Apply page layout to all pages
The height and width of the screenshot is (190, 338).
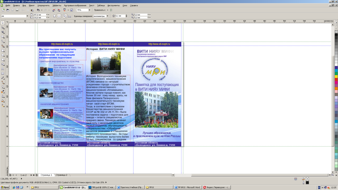pos(65,16)
